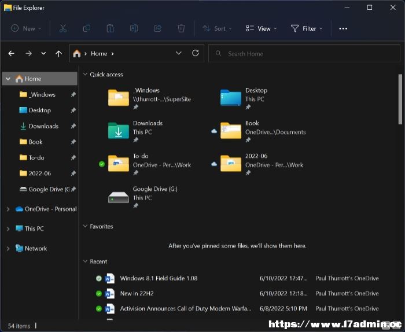Go back with the left arrow
Screen dimensions: 405x332
click(12, 53)
